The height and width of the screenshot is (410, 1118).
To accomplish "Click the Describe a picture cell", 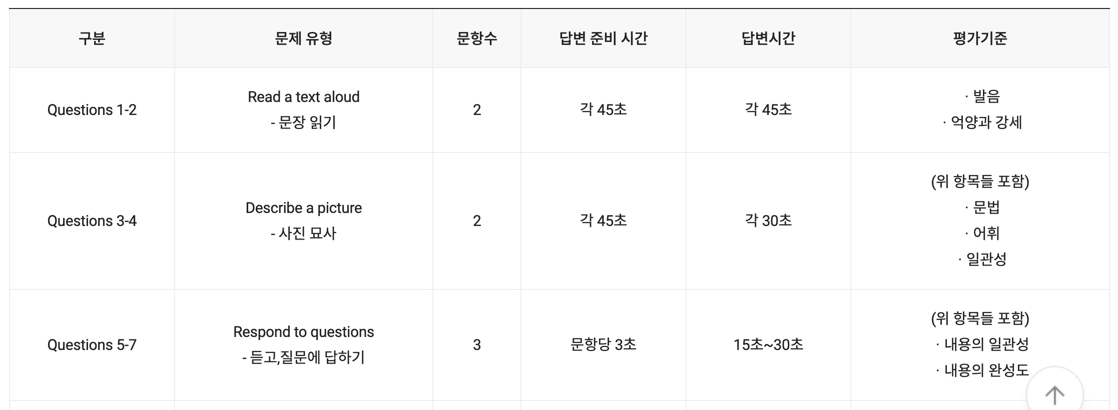I will click(303, 208).
